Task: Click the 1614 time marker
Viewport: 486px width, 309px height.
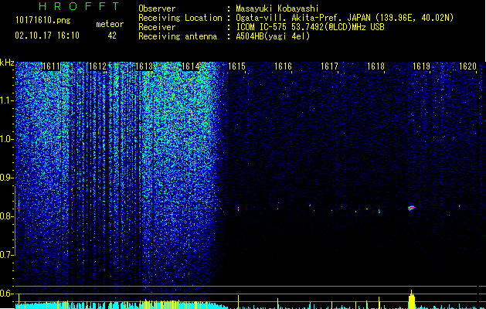Action: click(x=191, y=66)
